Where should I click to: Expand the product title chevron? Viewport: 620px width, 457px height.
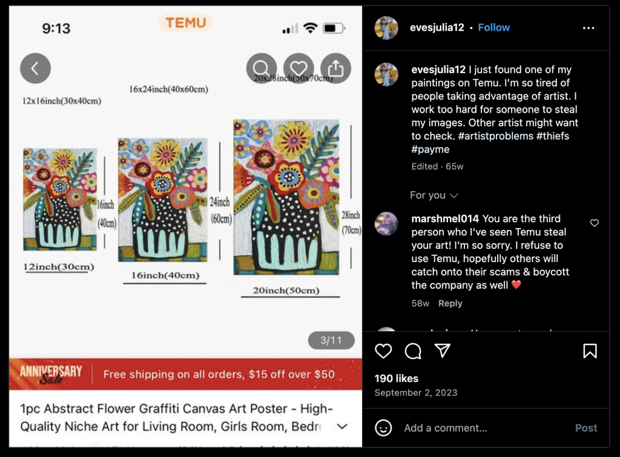pyautogui.click(x=342, y=427)
